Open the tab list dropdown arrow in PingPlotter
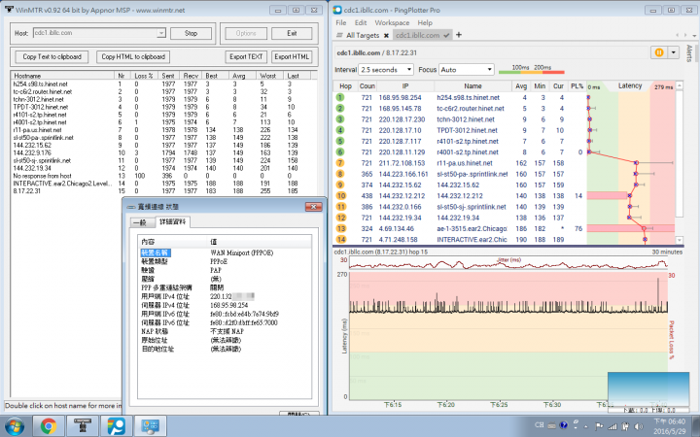This screenshot has width=700, height=437. (x=694, y=35)
